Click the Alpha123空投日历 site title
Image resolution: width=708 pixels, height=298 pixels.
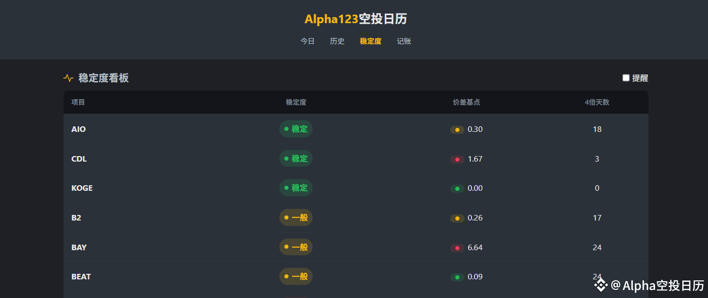click(356, 19)
